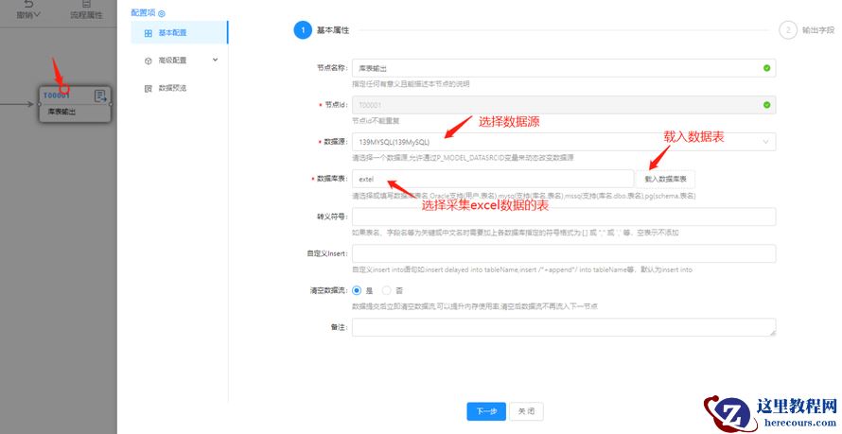Select 否 for 清空数据流
Image resolution: width=842 pixels, height=434 pixels.
(387, 290)
